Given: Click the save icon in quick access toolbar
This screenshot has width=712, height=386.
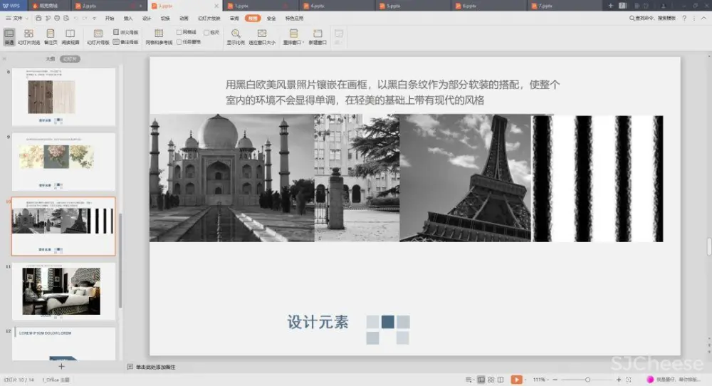Looking at the screenshot, I should point(38,19).
